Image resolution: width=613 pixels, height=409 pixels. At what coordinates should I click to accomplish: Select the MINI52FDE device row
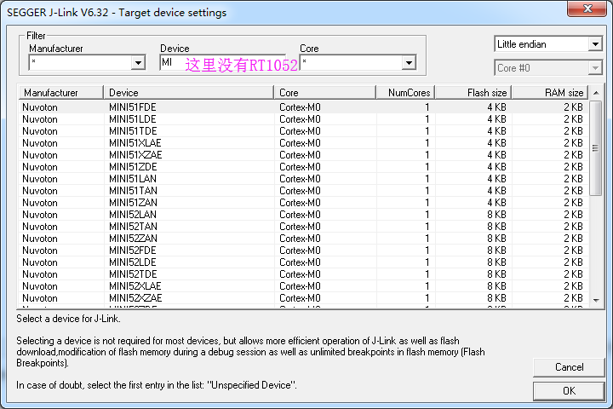point(303,251)
